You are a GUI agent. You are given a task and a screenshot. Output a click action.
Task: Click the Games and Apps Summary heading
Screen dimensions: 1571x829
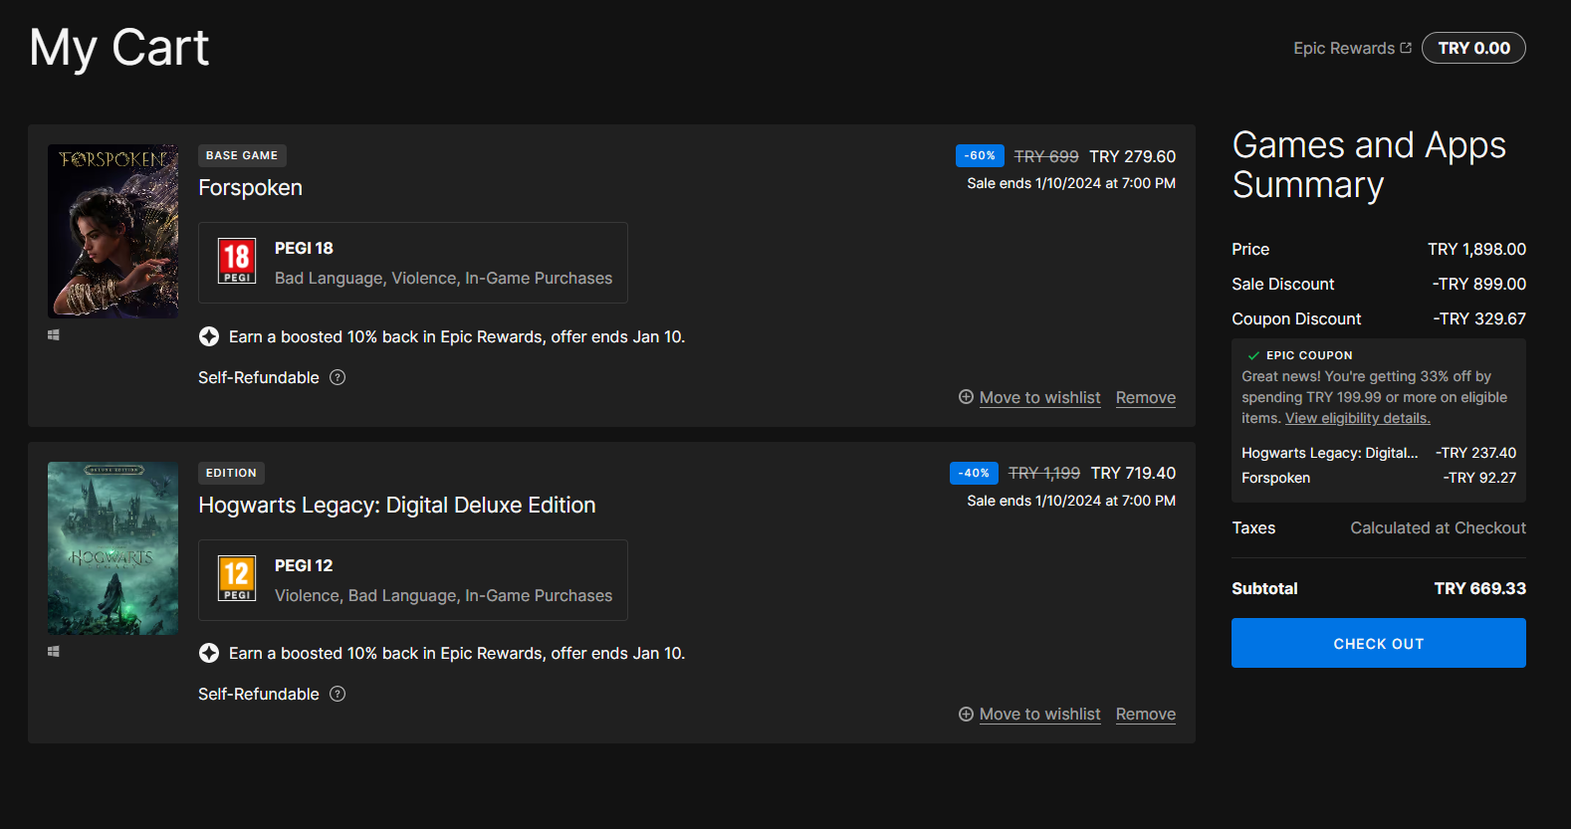click(1370, 165)
